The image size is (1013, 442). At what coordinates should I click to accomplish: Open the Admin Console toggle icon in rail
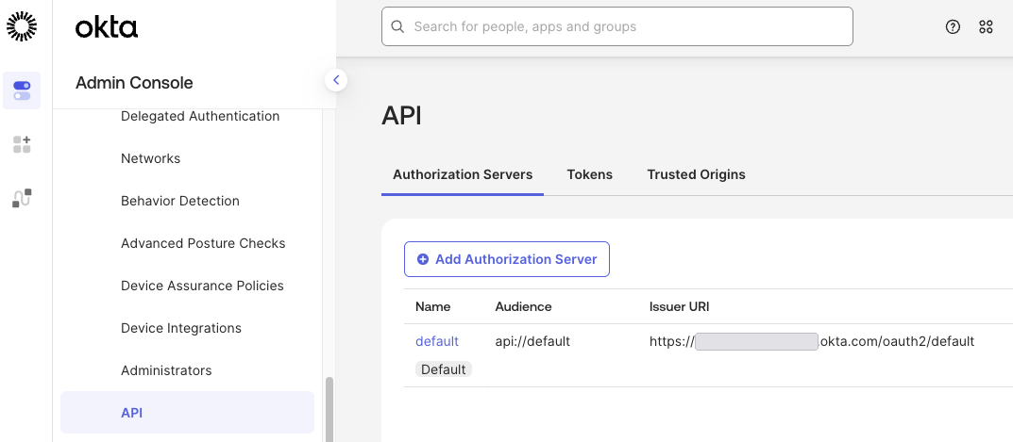(x=22, y=90)
